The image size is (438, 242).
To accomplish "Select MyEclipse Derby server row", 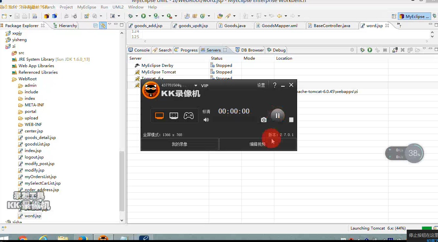I will coord(158,66).
